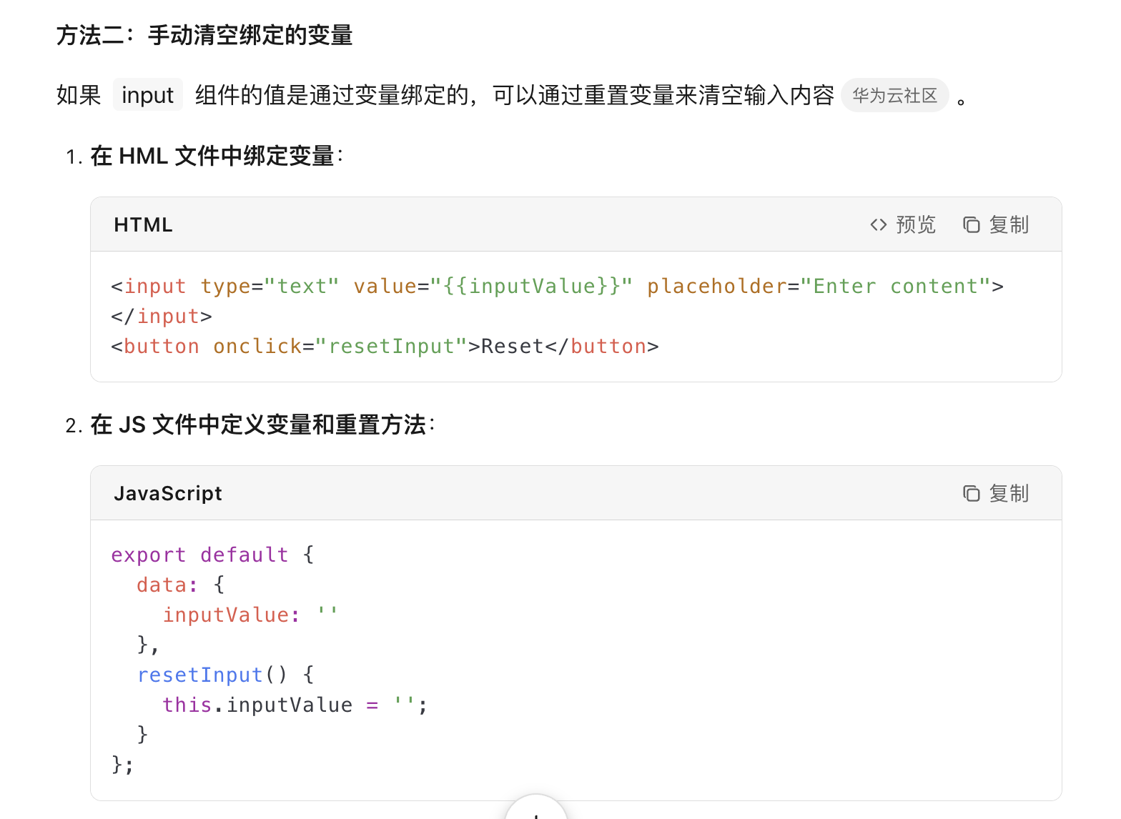The width and height of the screenshot is (1121, 819).
Task: Click the copy icon in JavaScript block
Action: 971,494
